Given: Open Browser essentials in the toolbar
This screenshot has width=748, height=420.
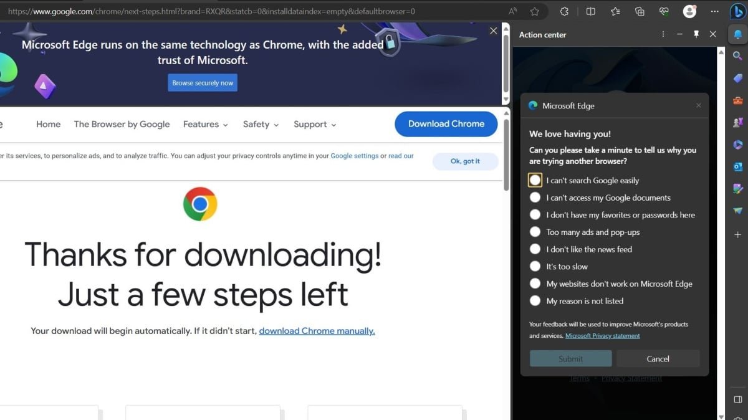Looking at the screenshot, I should pos(663,11).
